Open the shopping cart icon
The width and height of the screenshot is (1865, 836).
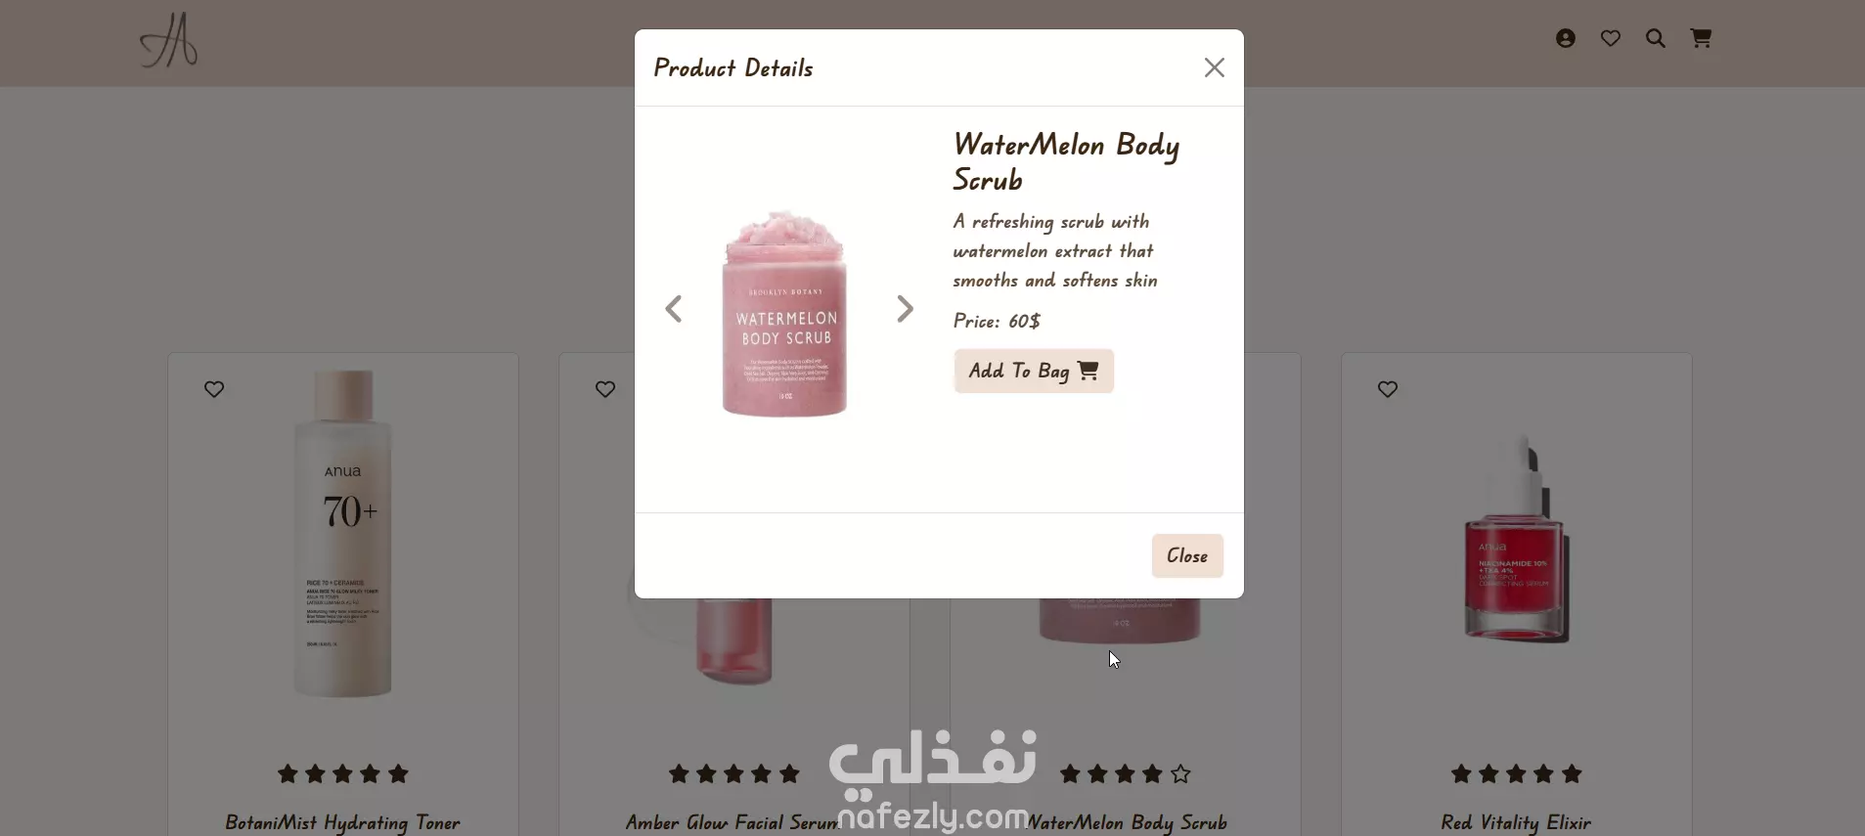click(x=1702, y=38)
